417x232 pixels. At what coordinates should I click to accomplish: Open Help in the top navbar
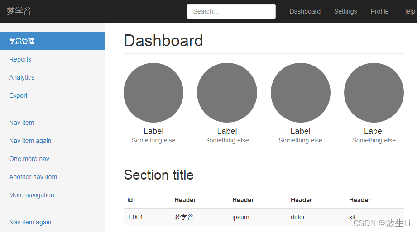tap(408, 11)
